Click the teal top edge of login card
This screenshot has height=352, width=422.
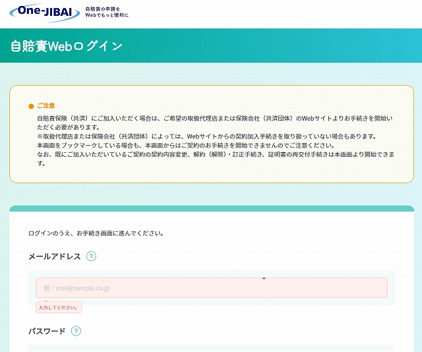tap(211, 208)
